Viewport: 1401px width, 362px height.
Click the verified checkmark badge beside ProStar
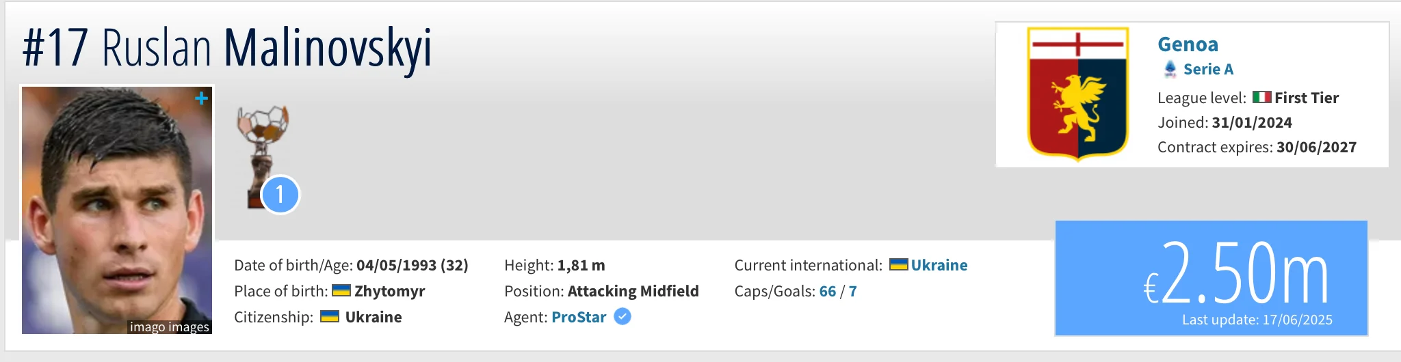[x=623, y=317]
